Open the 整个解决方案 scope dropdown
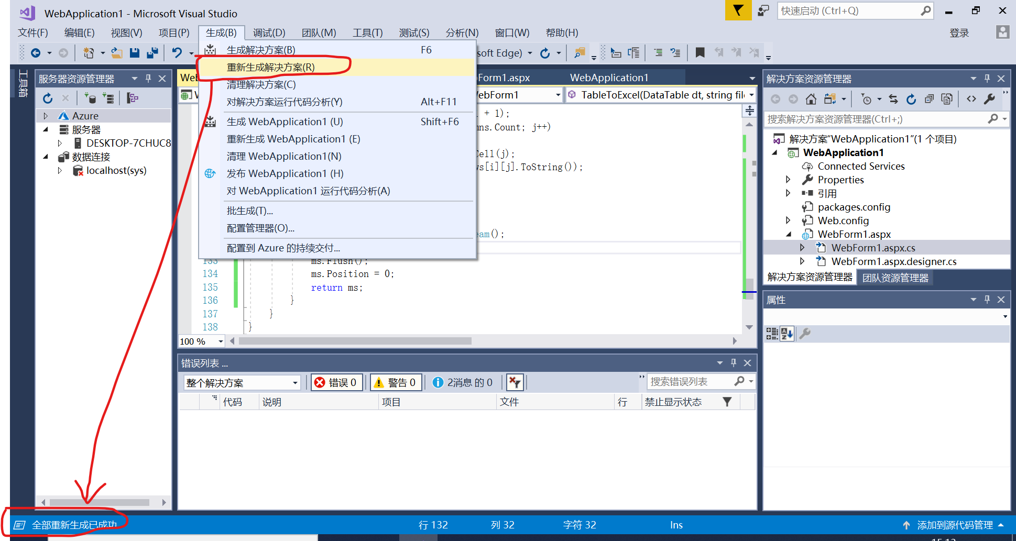 tap(294, 382)
